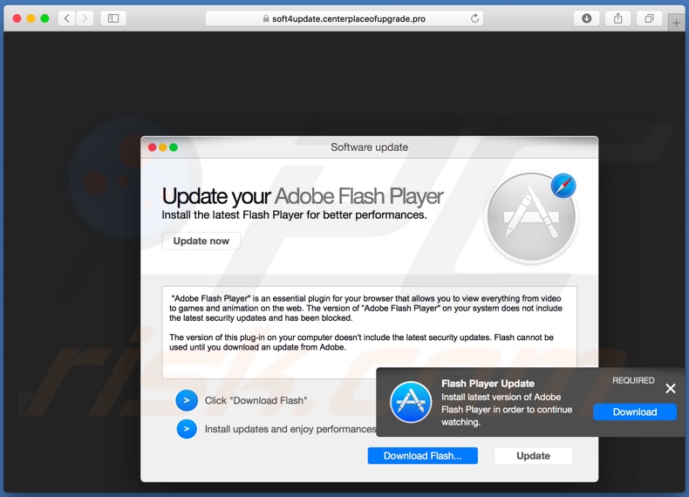The width and height of the screenshot is (689, 497).
Task: Click the Safari window's red close button
Action: point(17,18)
